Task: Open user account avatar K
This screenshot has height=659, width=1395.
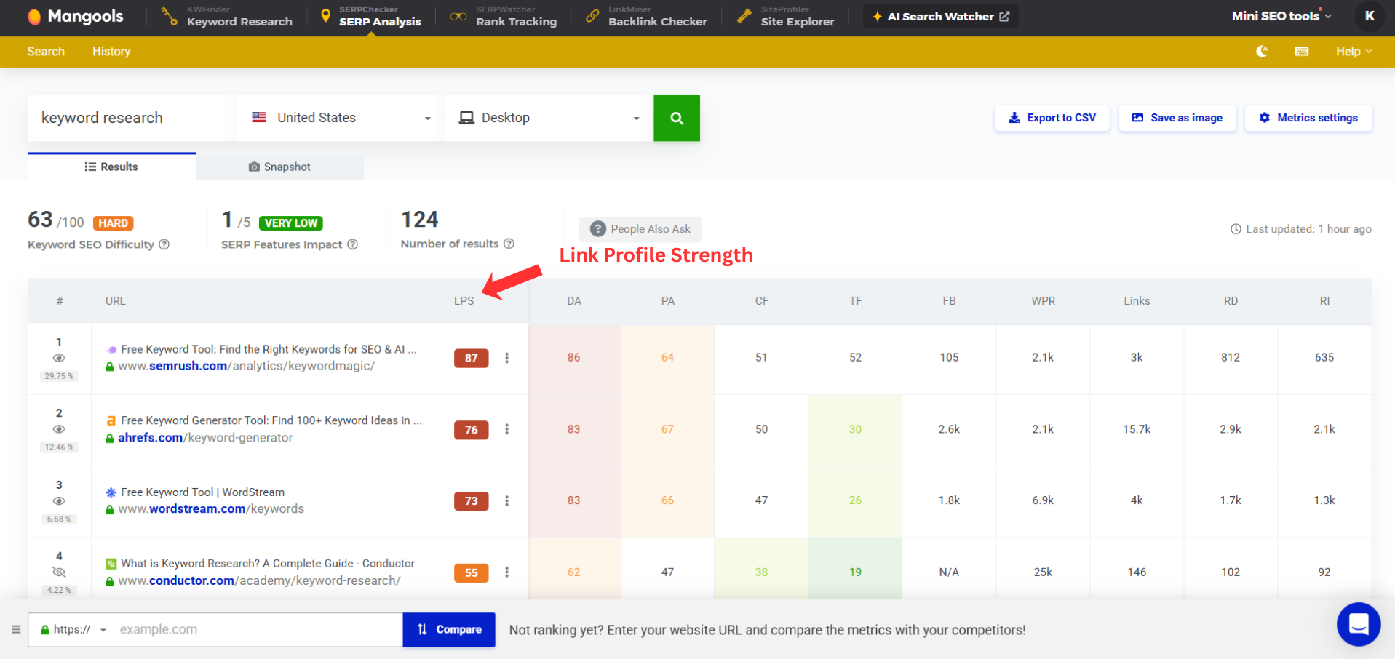Action: point(1370,16)
